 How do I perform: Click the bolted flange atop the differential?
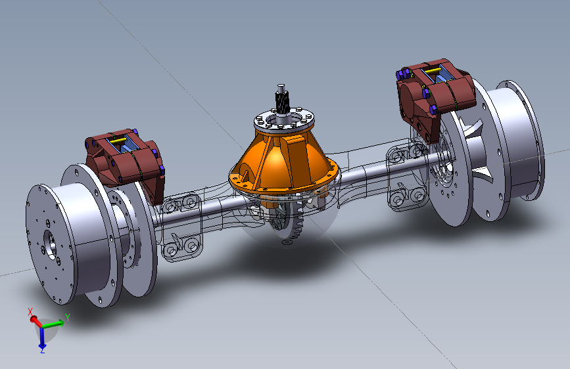[x=284, y=121]
